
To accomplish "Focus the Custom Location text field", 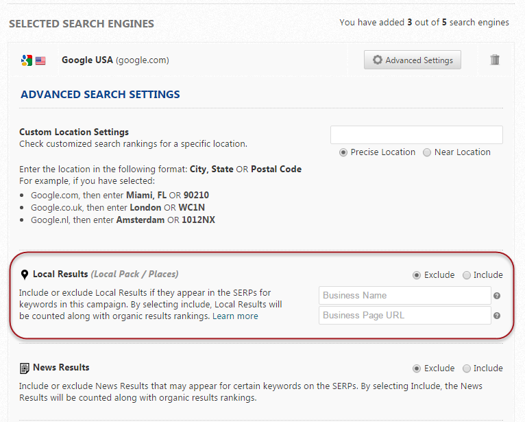I will 416,134.
